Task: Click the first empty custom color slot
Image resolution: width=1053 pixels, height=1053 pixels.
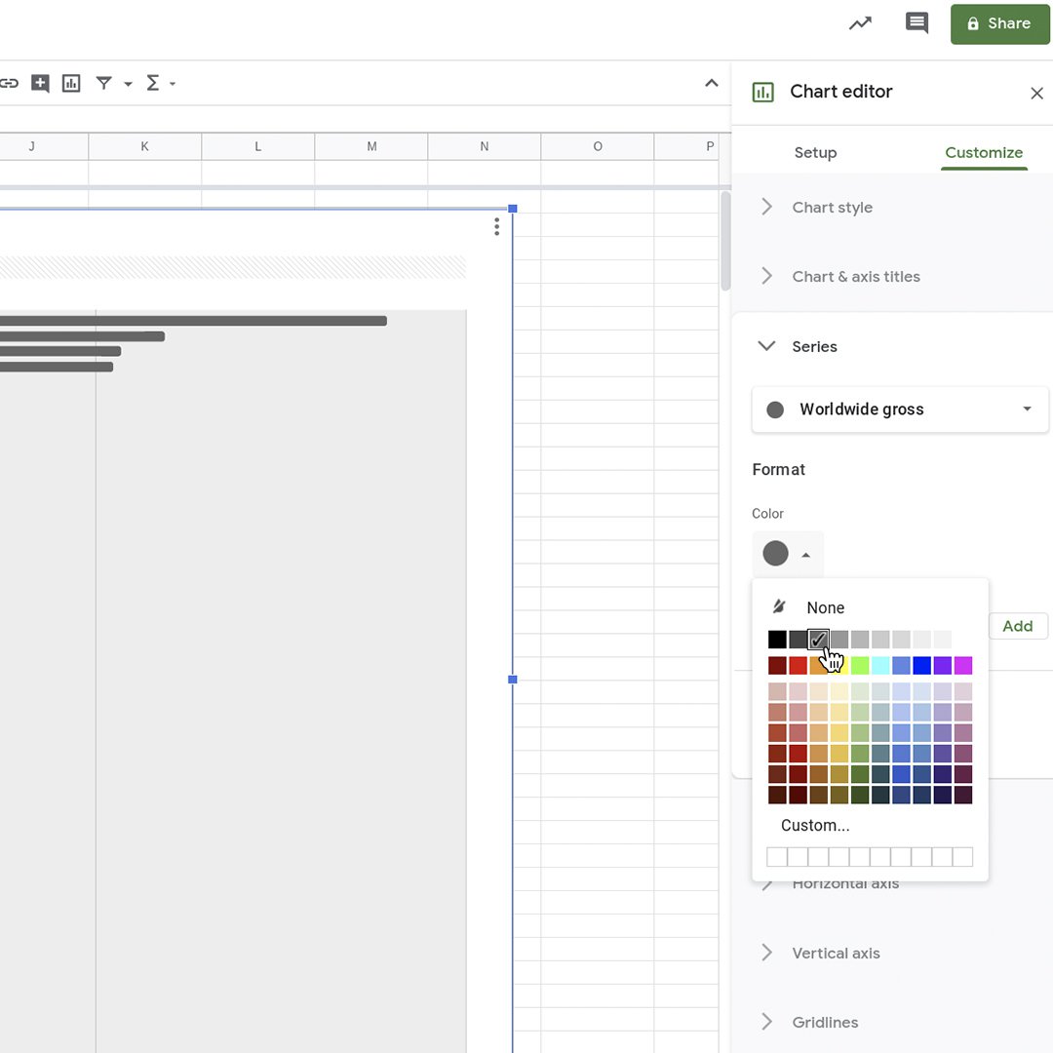Action: coord(777,857)
